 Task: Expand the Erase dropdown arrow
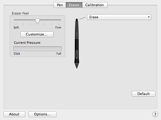coord(149,17)
